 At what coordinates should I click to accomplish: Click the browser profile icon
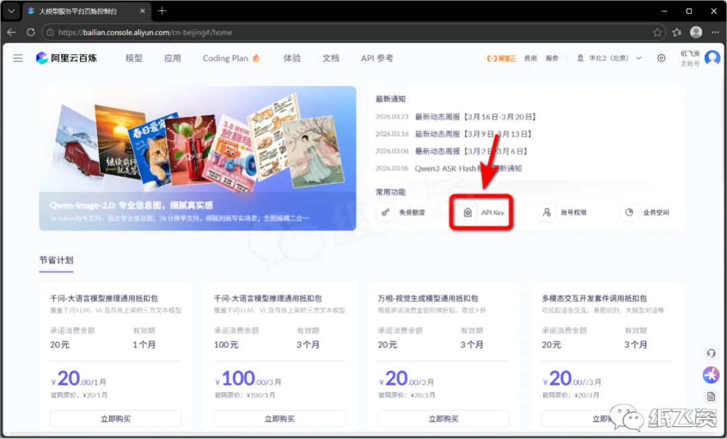(x=696, y=32)
